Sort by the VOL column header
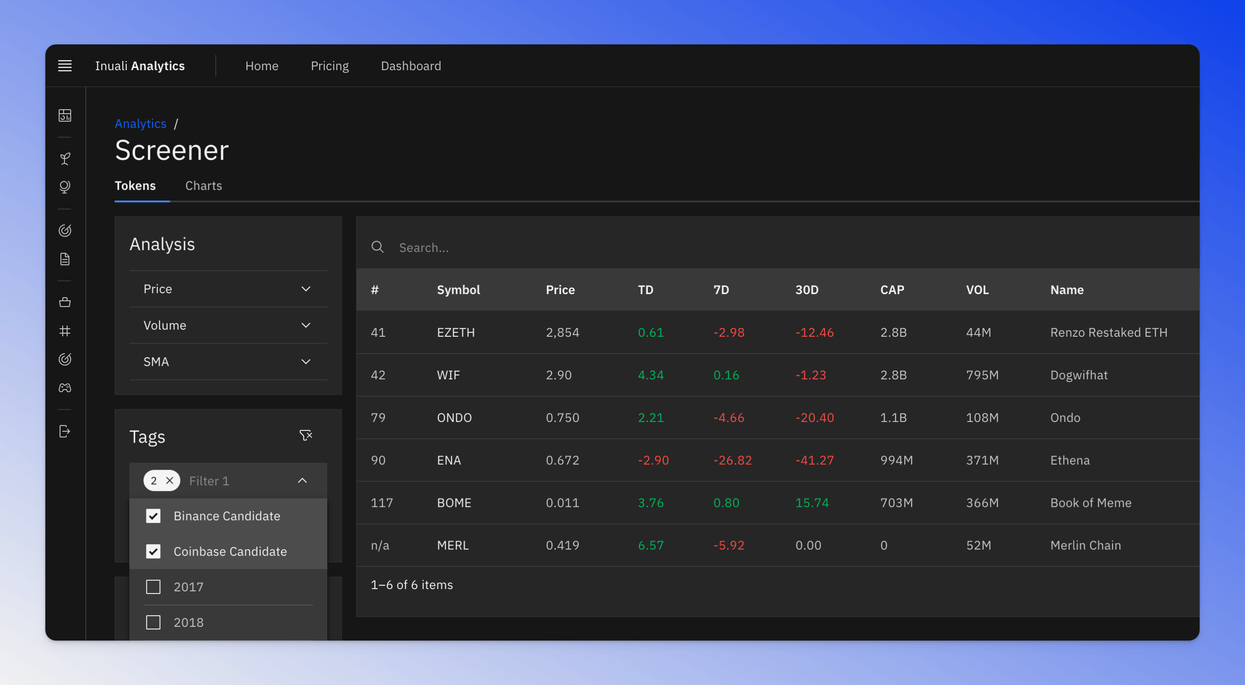 (x=977, y=290)
